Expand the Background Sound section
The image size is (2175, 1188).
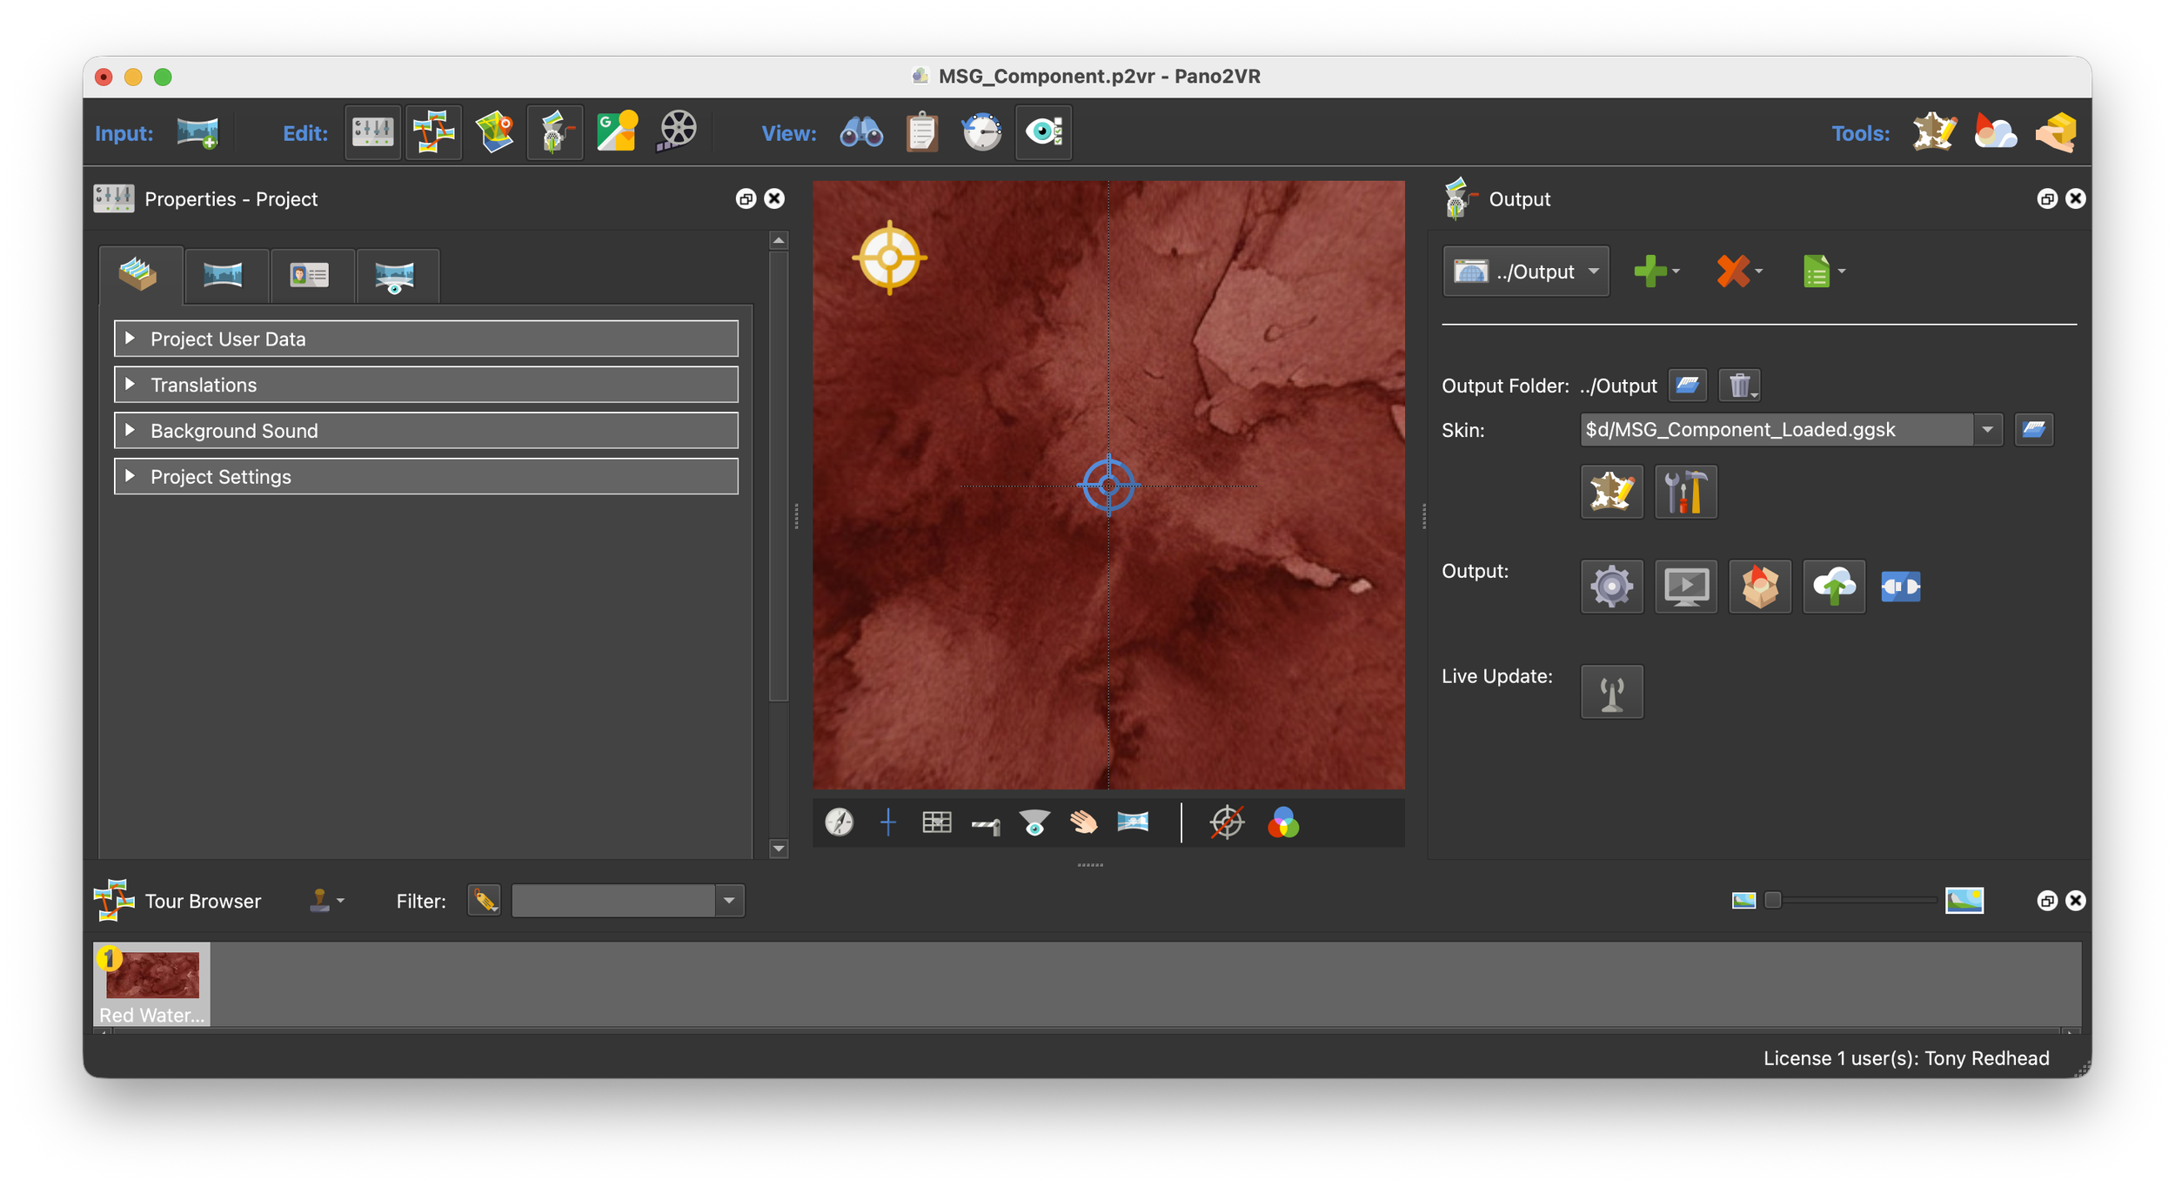pos(426,431)
